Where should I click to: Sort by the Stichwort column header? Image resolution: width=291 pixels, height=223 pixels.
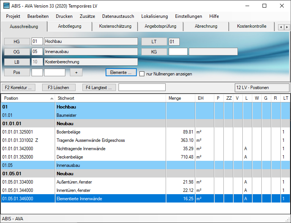[x=110, y=98]
